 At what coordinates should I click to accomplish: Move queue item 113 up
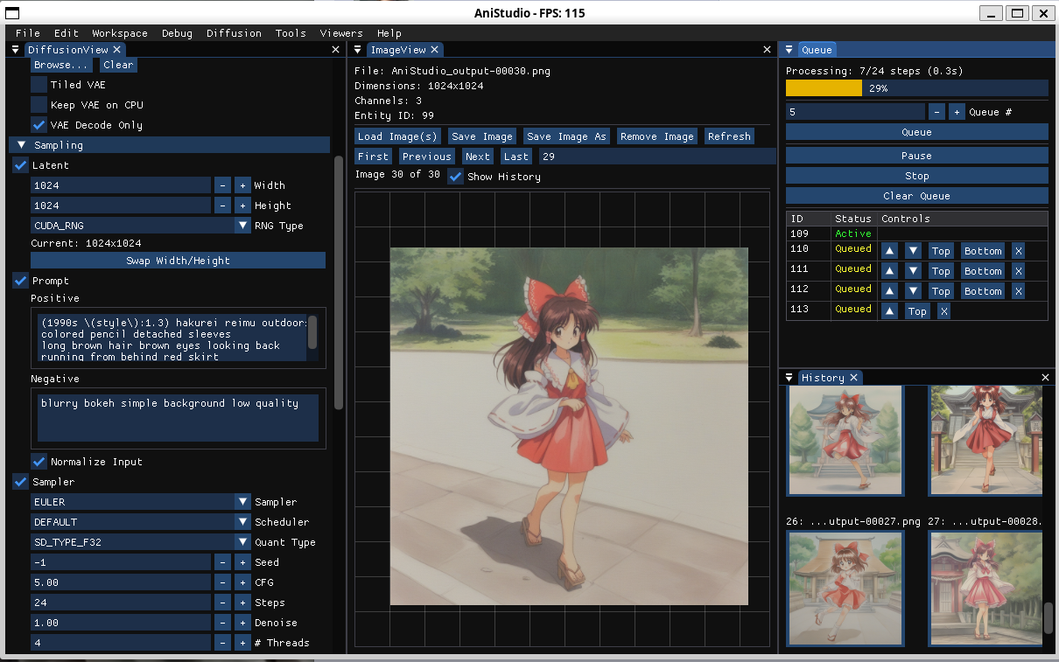(x=889, y=311)
